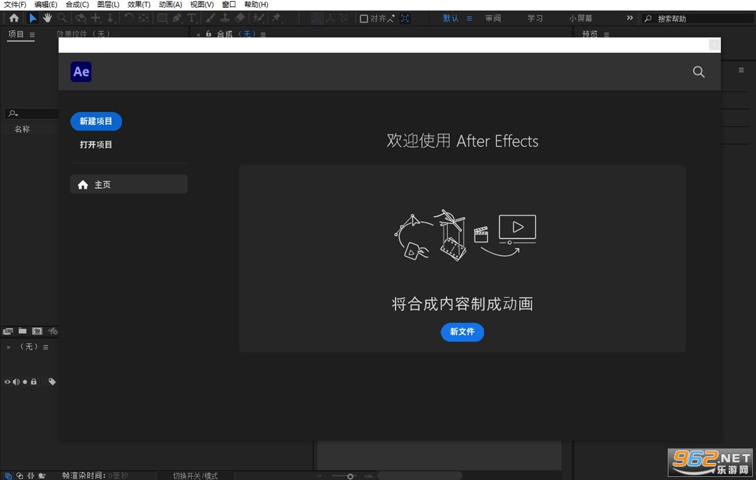This screenshot has width=756, height=480.
Task: Toggle the solo dot column icon
Action: point(25,382)
